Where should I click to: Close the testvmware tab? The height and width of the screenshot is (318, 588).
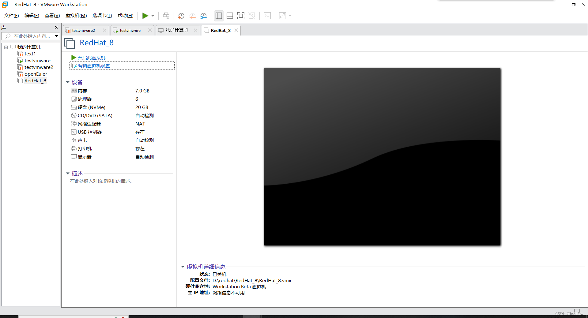pos(150,30)
